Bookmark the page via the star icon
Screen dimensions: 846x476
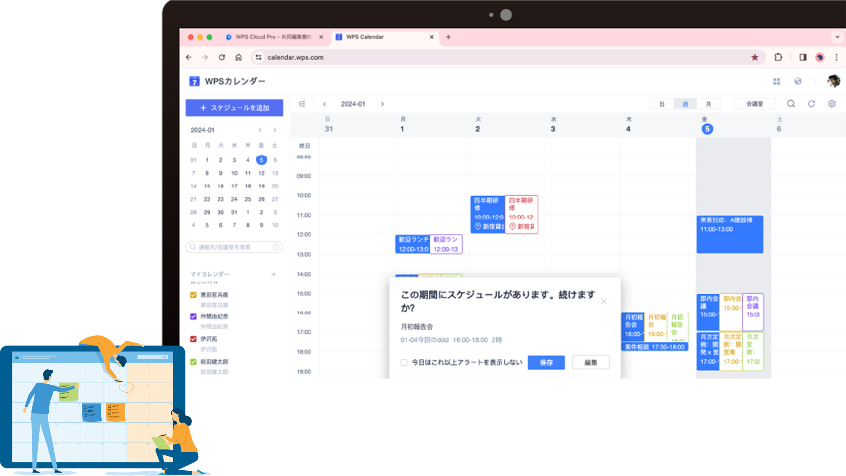click(755, 57)
